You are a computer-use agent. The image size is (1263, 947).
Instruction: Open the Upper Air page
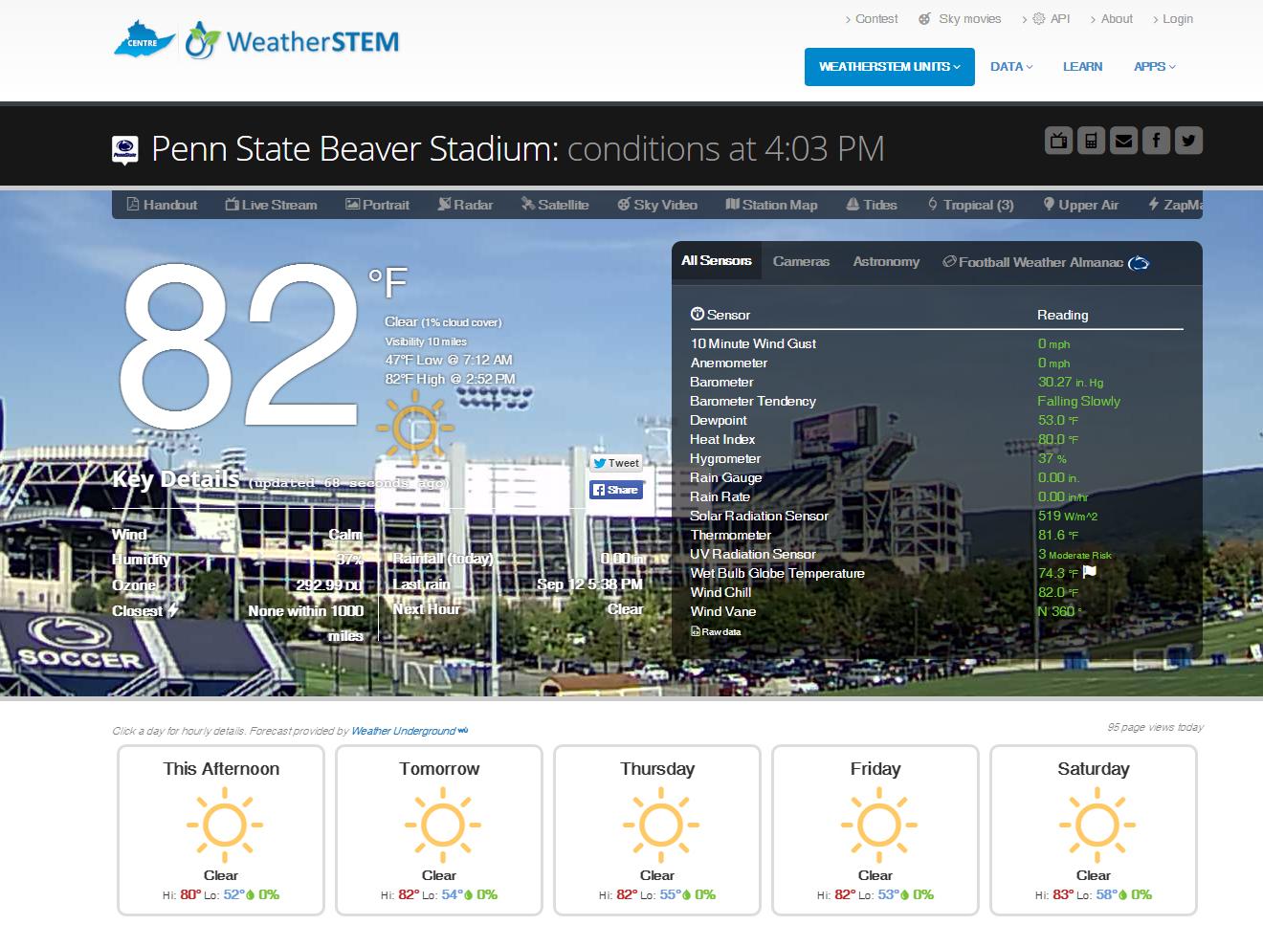coord(1080,205)
